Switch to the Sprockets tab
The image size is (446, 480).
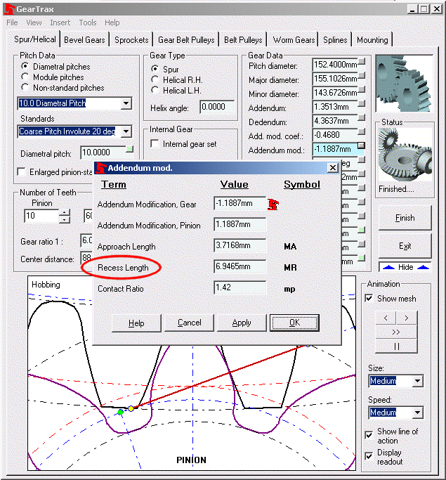[x=131, y=40]
